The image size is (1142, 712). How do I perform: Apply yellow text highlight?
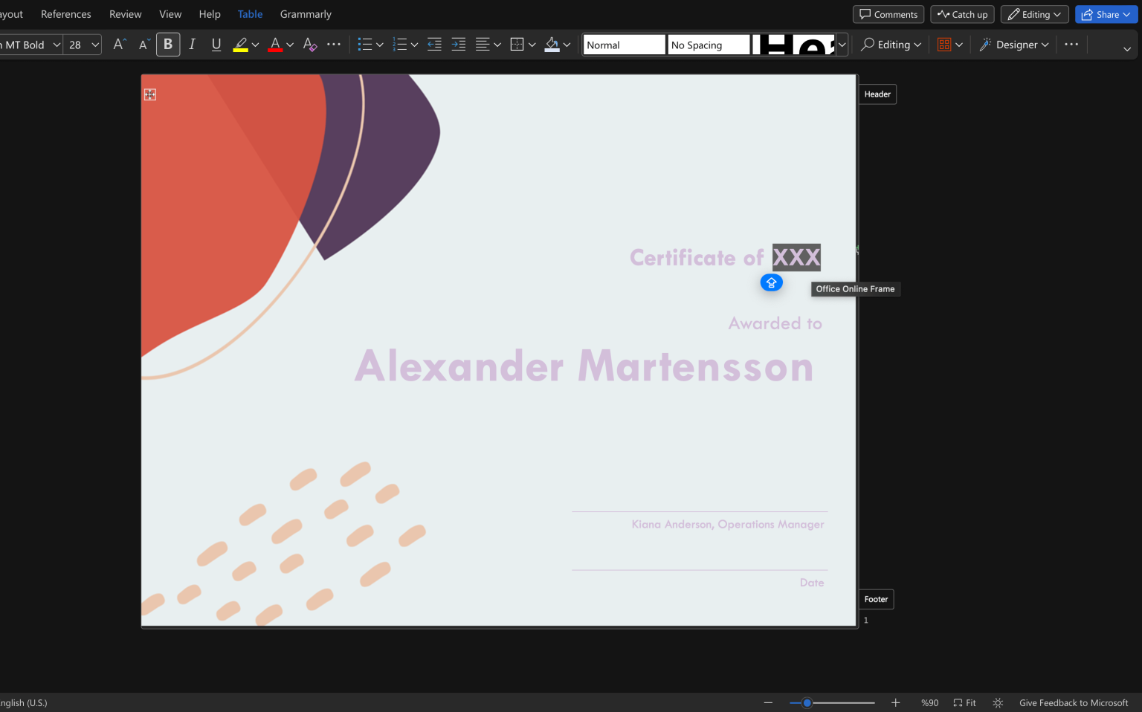coord(241,44)
